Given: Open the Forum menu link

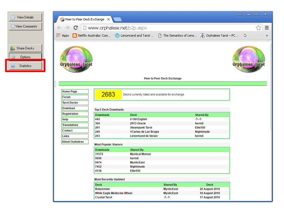Looking at the screenshot, I should (75, 97).
